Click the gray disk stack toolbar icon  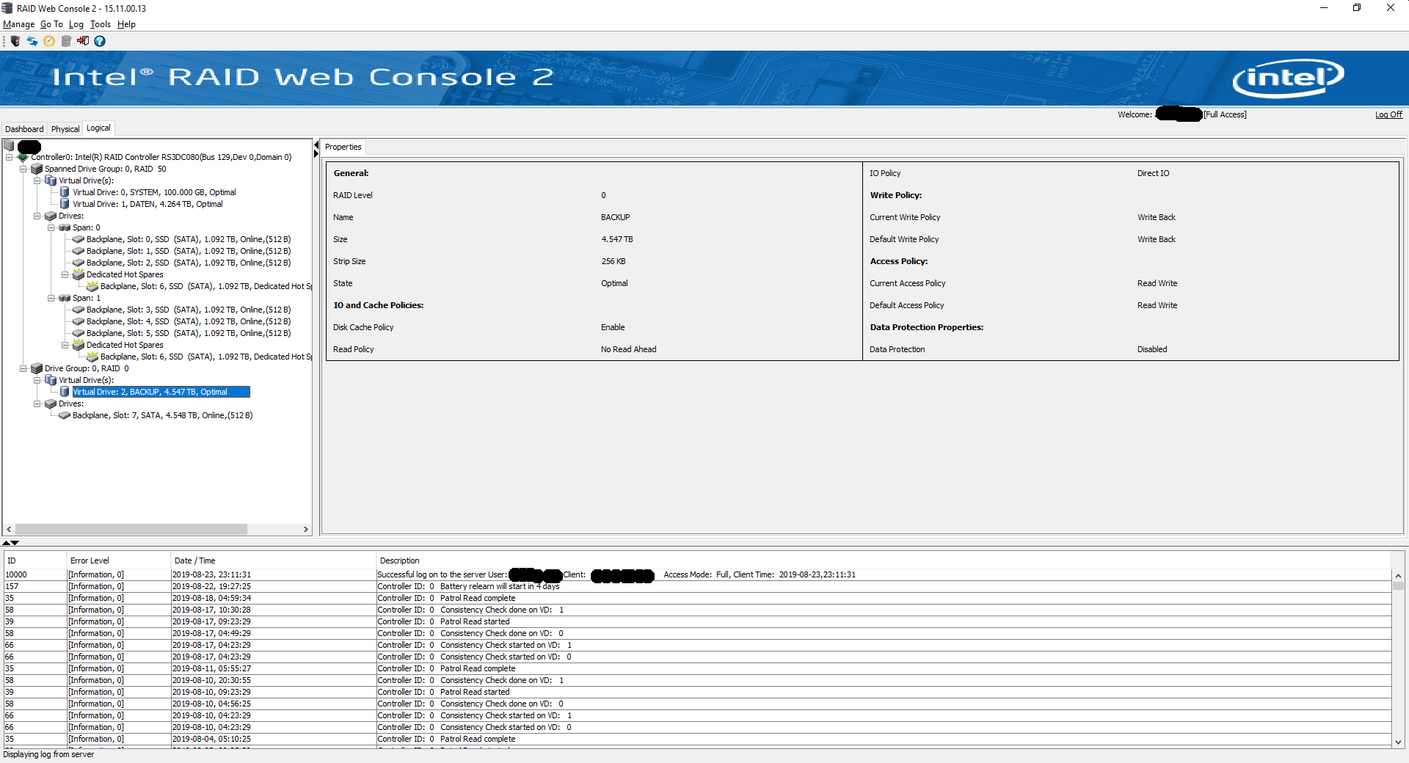pyautogui.click(x=66, y=41)
